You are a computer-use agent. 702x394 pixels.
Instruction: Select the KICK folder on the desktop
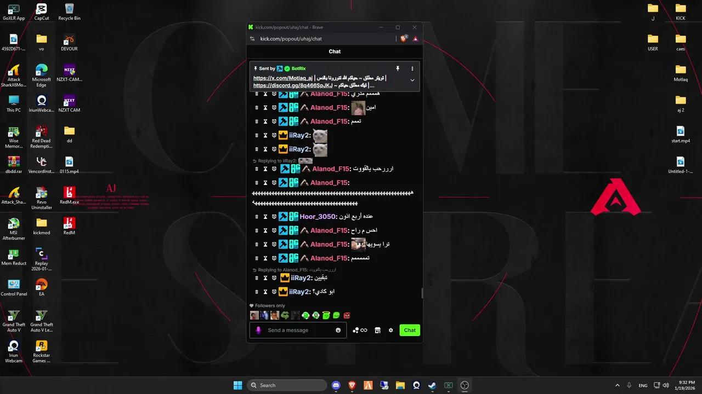click(681, 12)
